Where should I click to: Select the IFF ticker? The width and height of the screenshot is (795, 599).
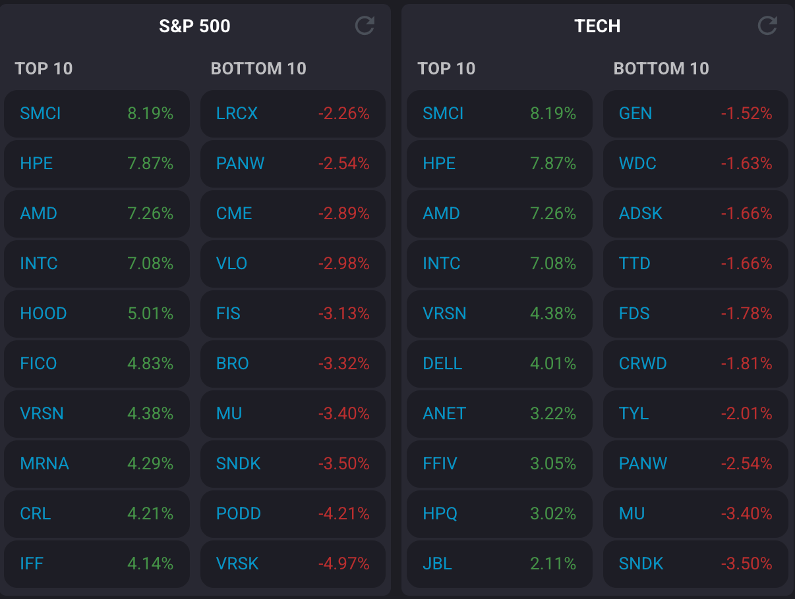[x=32, y=564]
